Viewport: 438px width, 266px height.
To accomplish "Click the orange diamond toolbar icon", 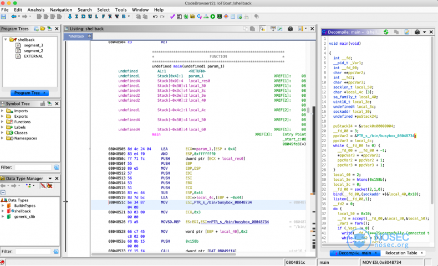I will (226, 17).
